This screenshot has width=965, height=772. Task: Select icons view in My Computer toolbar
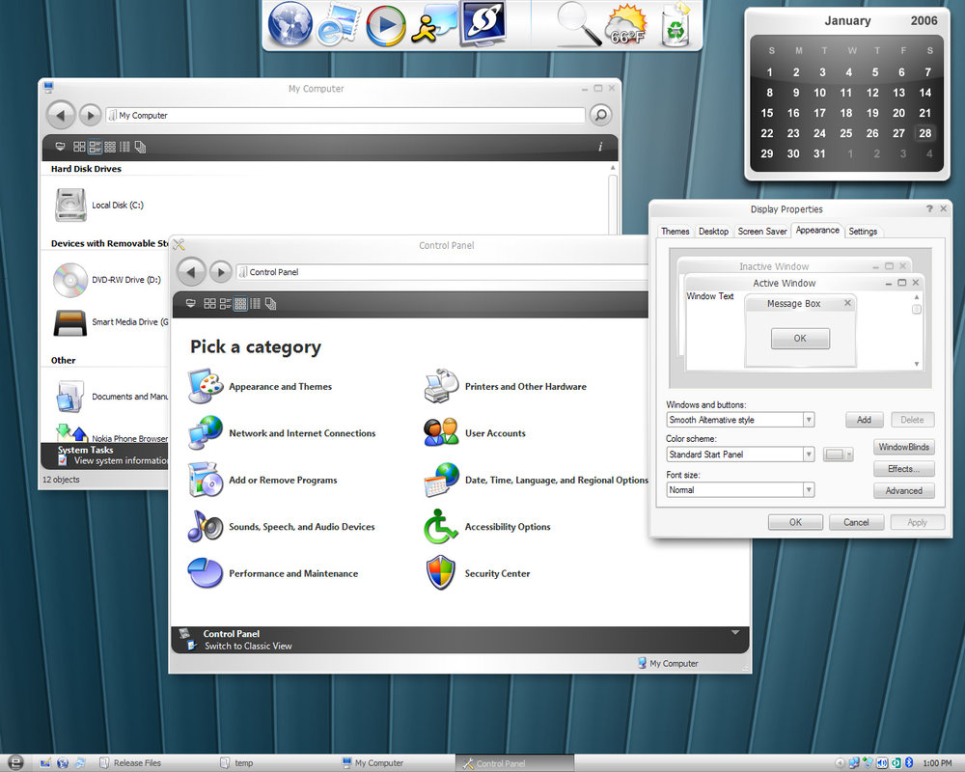click(110, 147)
